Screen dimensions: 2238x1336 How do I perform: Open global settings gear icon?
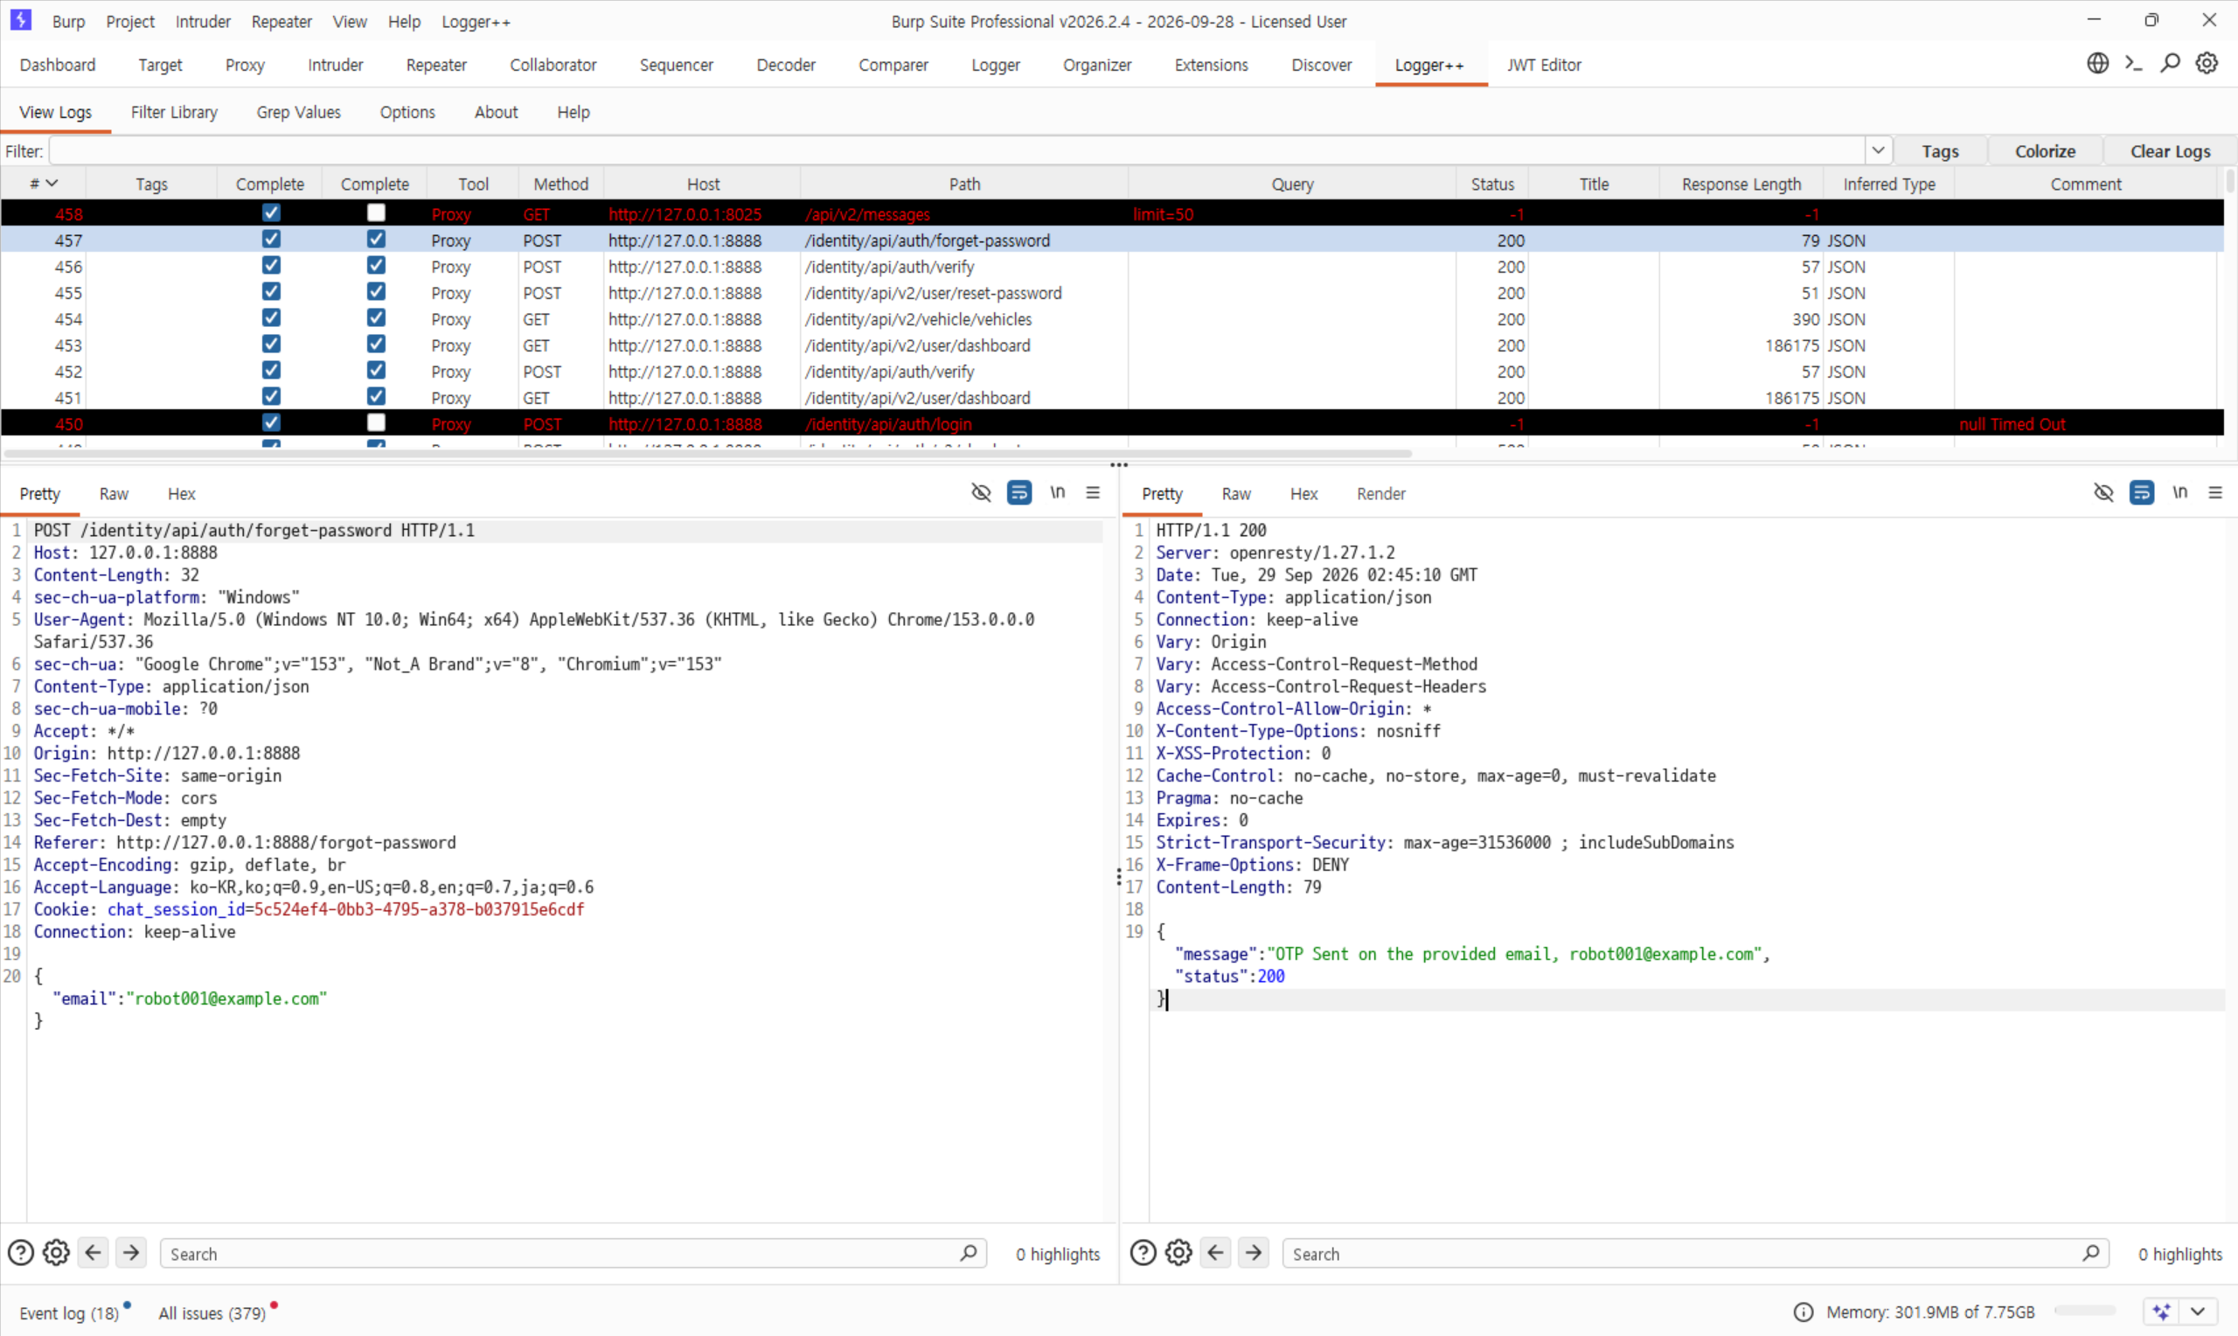[2207, 64]
